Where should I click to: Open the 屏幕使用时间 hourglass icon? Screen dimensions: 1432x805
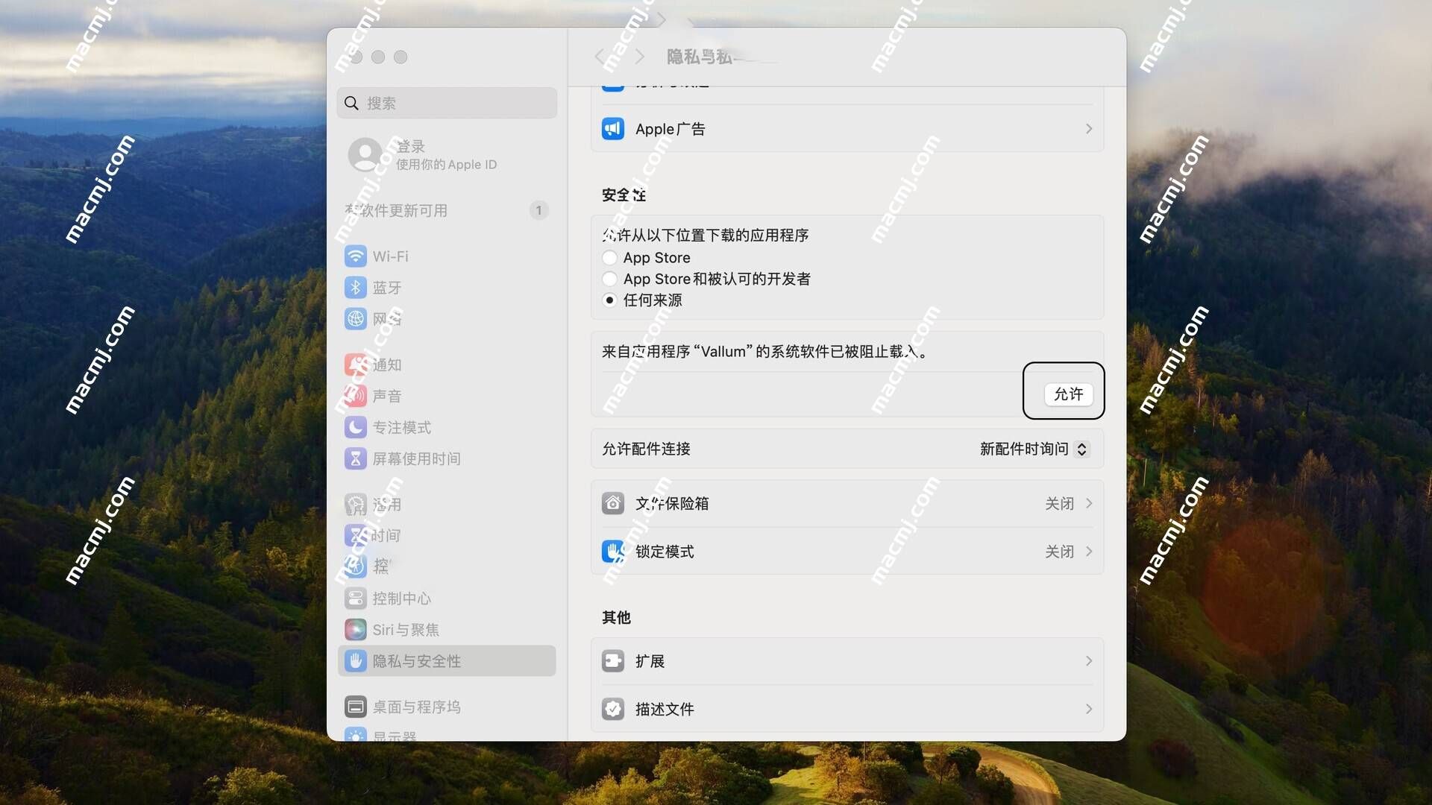click(356, 459)
